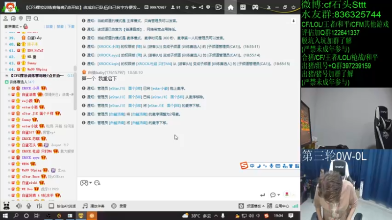Click the bulletin board icon in sidebar toolbar
Viewport: 392px width, 220px height.
tap(28, 19)
